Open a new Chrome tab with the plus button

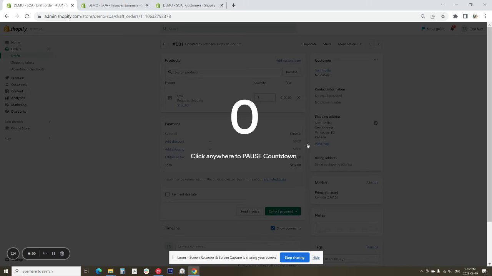pos(233,5)
